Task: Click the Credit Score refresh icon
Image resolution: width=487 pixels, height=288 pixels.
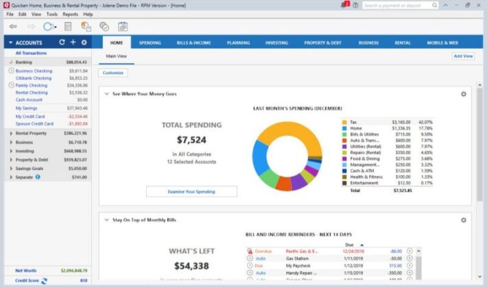Action: [45, 280]
